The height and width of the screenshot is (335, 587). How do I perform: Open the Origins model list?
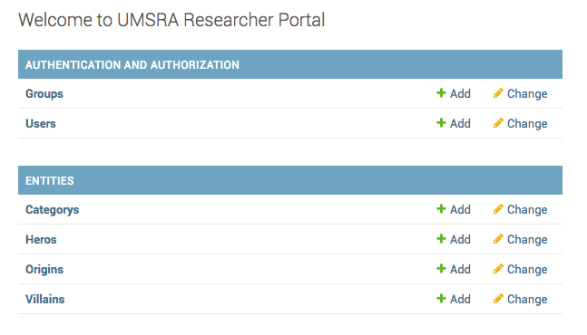pos(44,270)
